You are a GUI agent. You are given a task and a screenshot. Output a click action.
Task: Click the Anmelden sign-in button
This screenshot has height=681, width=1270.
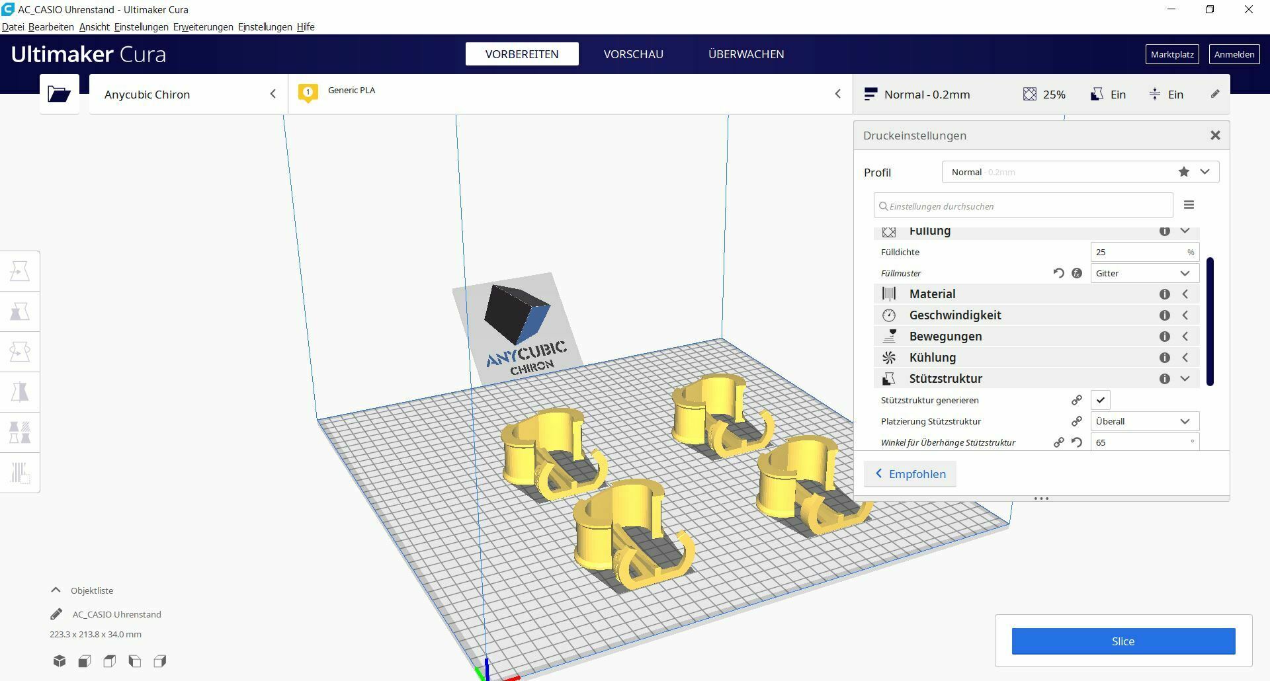point(1234,54)
